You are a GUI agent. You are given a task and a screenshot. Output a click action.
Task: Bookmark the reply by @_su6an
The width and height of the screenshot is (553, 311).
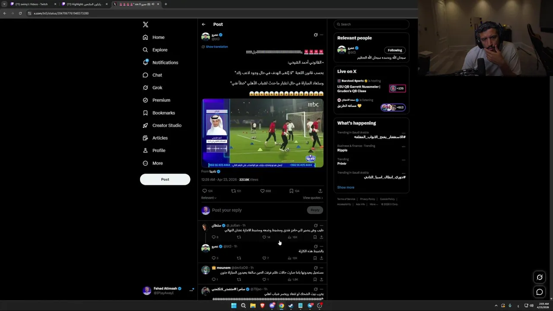315,237
